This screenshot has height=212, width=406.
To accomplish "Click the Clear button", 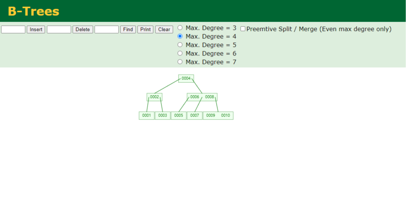I will [164, 29].
